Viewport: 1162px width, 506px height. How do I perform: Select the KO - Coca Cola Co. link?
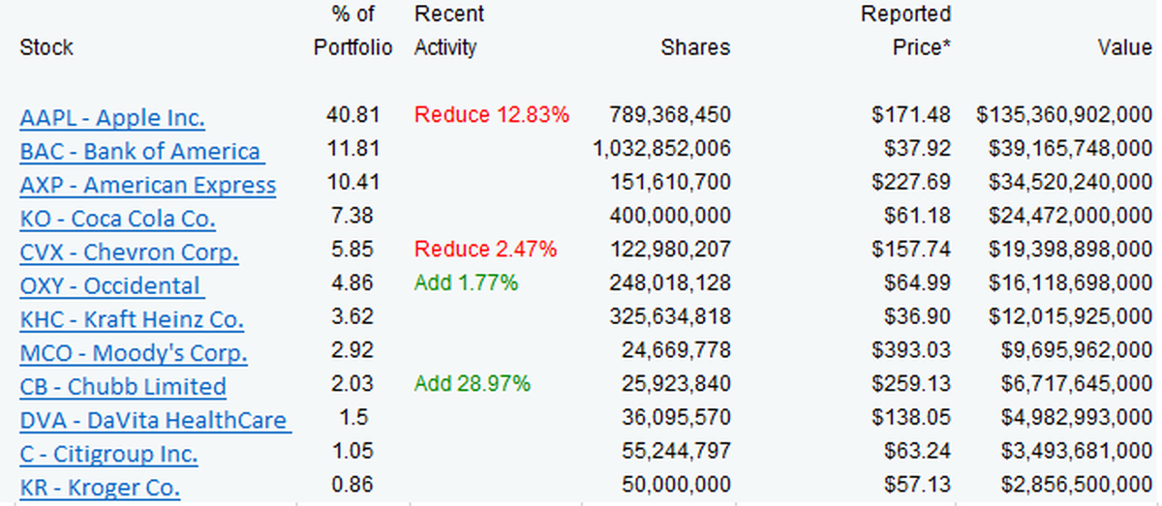[x=117, y=219]
